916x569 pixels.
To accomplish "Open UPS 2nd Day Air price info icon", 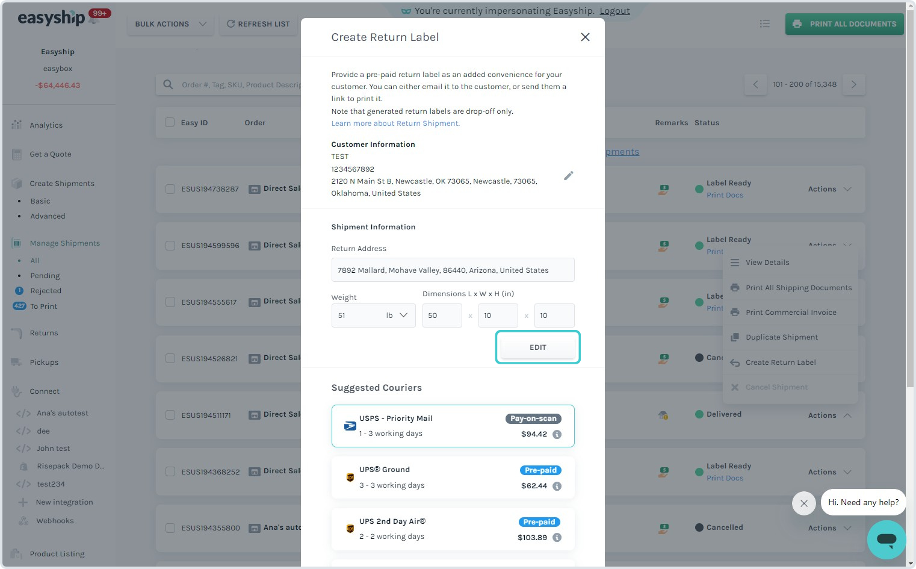I will 557,538.
